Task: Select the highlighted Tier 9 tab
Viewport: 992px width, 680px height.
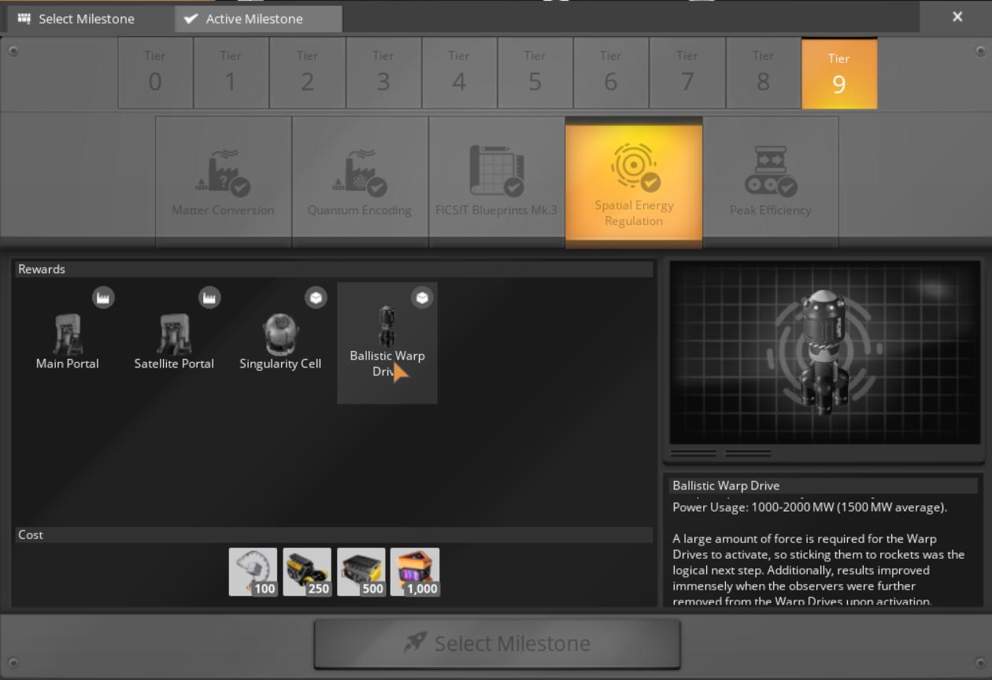Action: [839, 73]
